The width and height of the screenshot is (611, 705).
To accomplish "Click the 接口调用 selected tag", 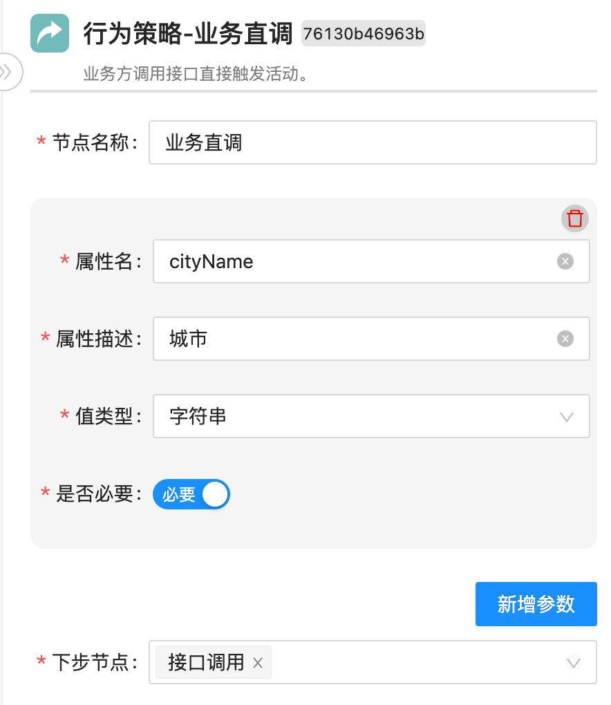I will [213, 662].
